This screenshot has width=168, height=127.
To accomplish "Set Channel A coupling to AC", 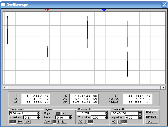I will [x=80, y=122].
